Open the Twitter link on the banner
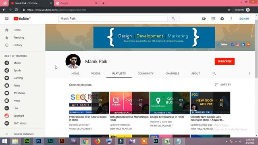This screenshot has width=258, height=145. [223, 44]
